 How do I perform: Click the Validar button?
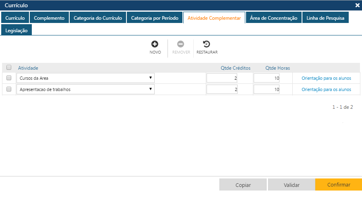[x=292, y=185]
